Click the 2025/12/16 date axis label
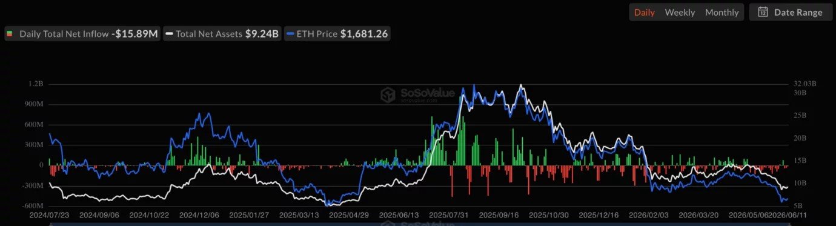The image size is (836, 226). point(599,214)
